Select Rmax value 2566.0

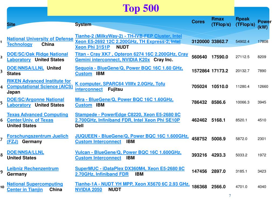218,187
